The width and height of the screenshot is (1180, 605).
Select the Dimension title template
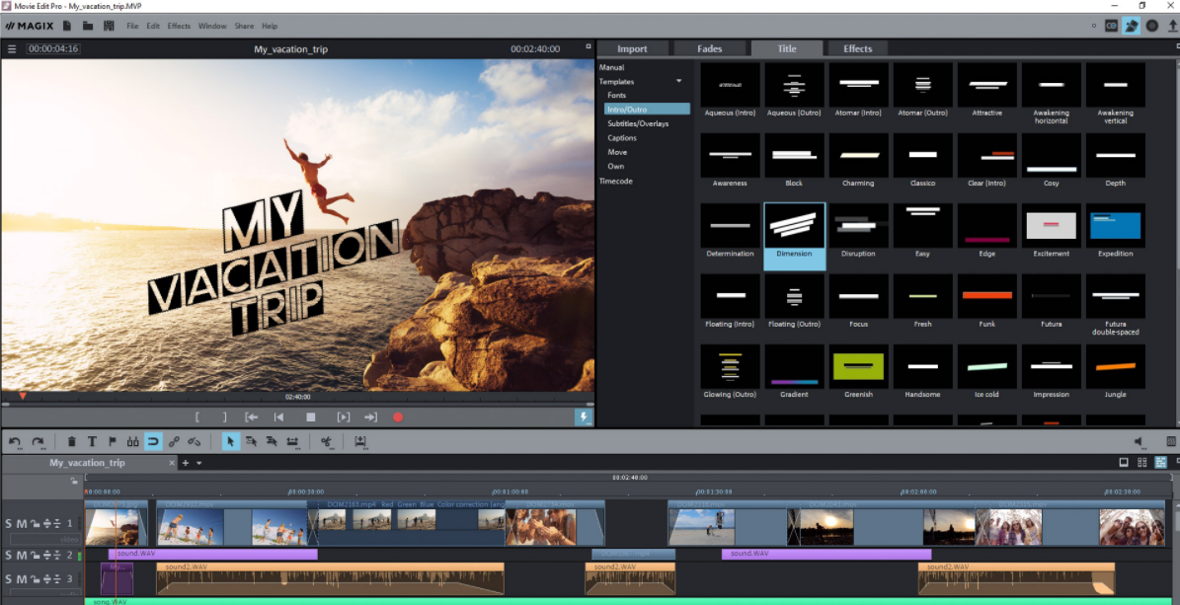795,236
